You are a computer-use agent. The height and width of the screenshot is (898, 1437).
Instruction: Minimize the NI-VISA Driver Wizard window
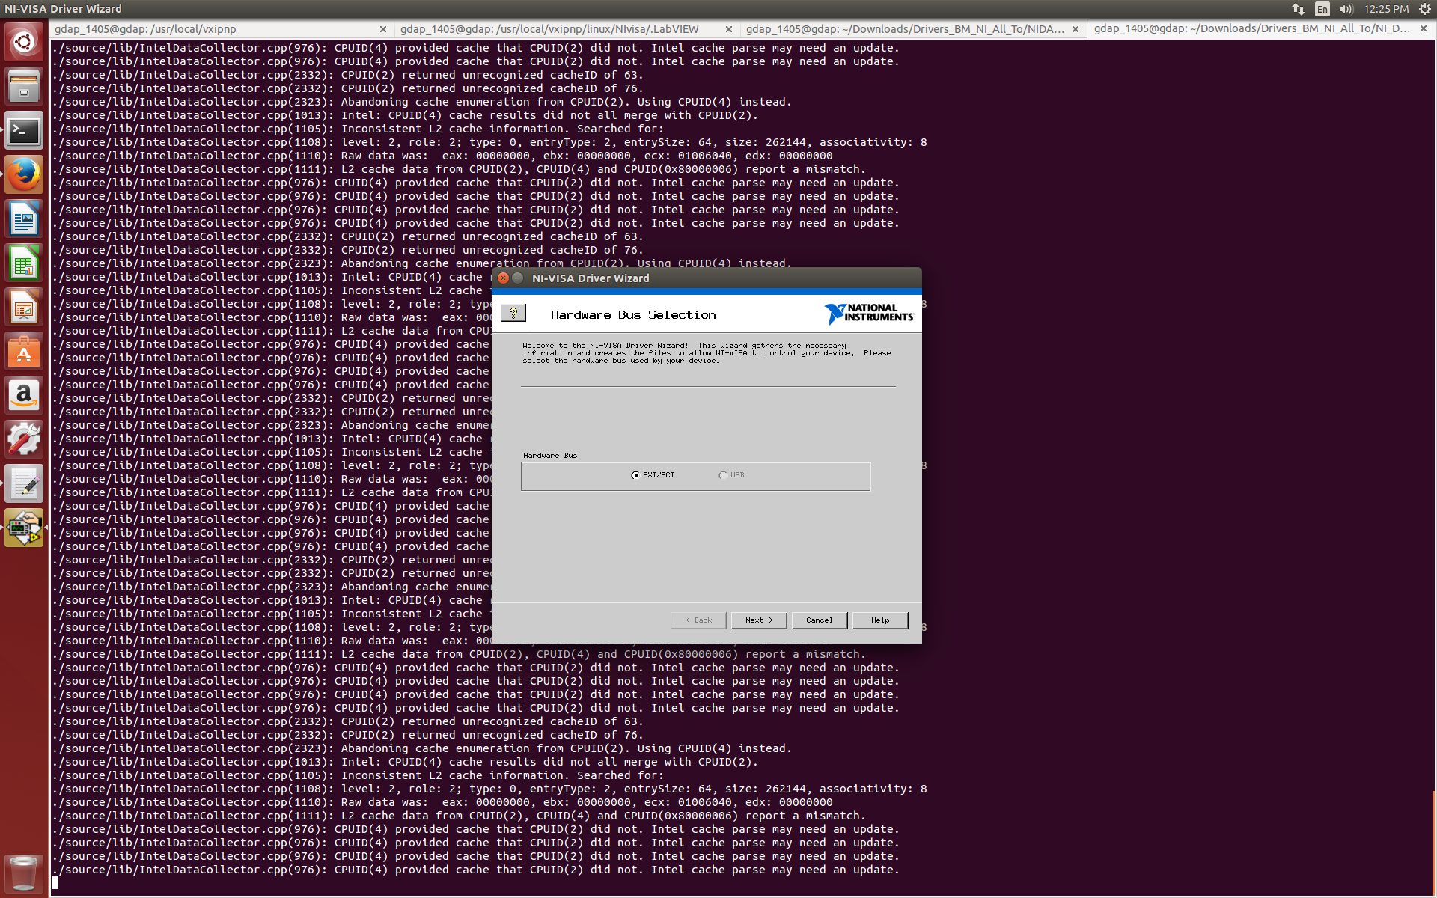click(x=518, y=278)
